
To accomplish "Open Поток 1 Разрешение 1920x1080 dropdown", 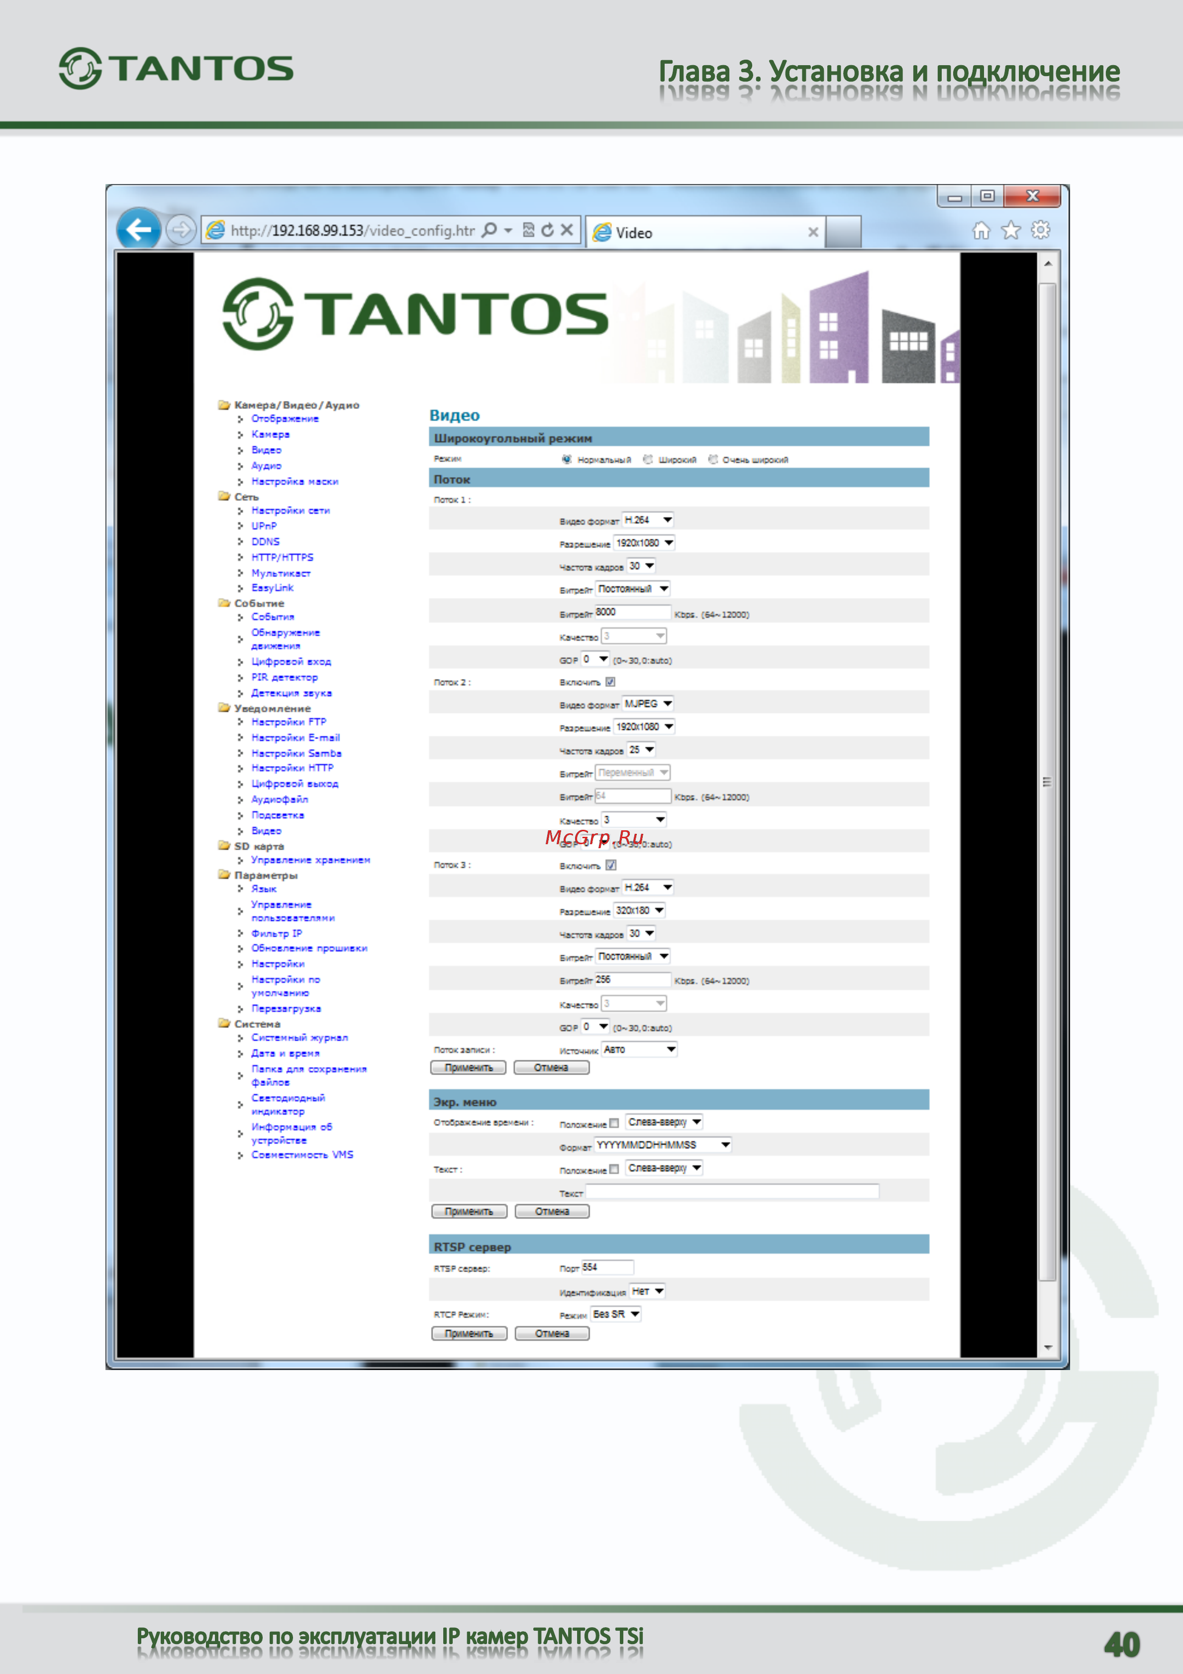I will pyautogui.click(x=644, y=543).
